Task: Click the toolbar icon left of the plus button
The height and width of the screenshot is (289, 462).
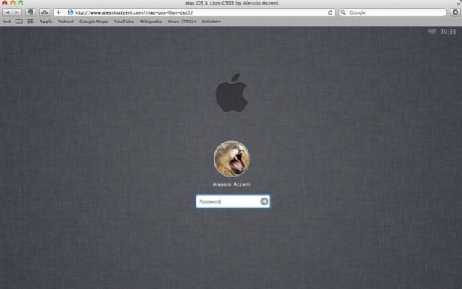Action: pos(44,12)
